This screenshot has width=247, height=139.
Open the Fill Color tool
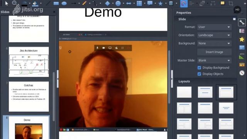pyautogui.click(x=35, y=4)
